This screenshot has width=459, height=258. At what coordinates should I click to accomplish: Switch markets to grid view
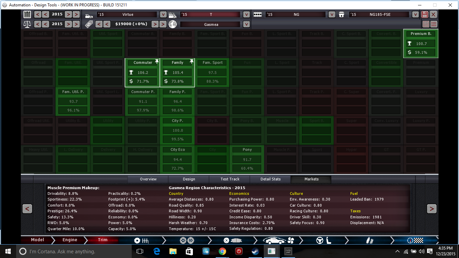click(426, 24)
